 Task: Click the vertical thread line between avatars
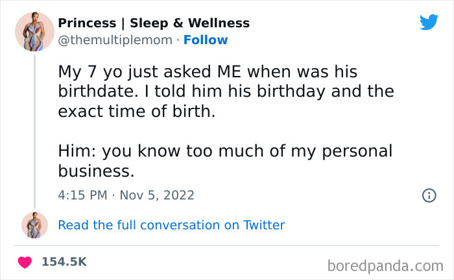coord(34,130)
